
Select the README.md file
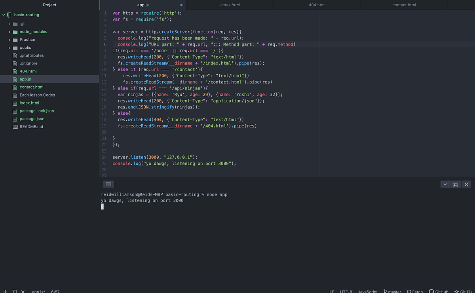pyautogui.click(x=31, y=126)
